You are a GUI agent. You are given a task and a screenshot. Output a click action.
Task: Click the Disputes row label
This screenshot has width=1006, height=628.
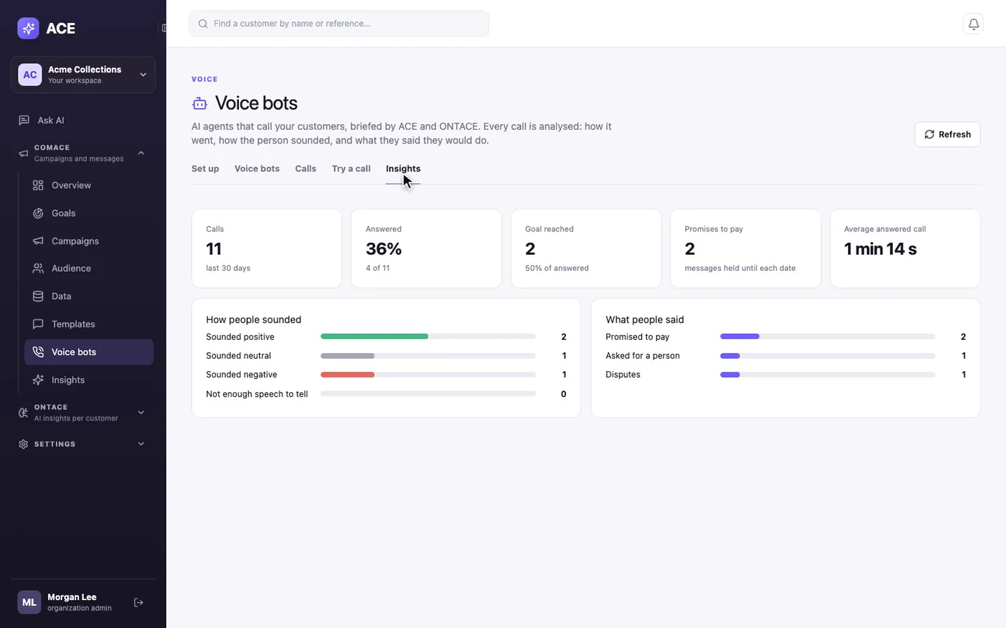623,375
